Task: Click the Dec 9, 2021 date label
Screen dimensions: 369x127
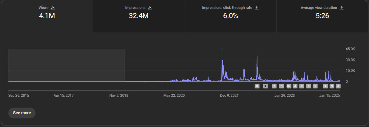Action: pos(229,96)
